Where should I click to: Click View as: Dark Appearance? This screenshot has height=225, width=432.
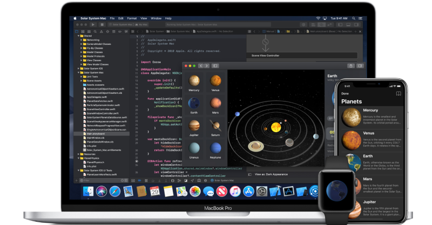272,174
